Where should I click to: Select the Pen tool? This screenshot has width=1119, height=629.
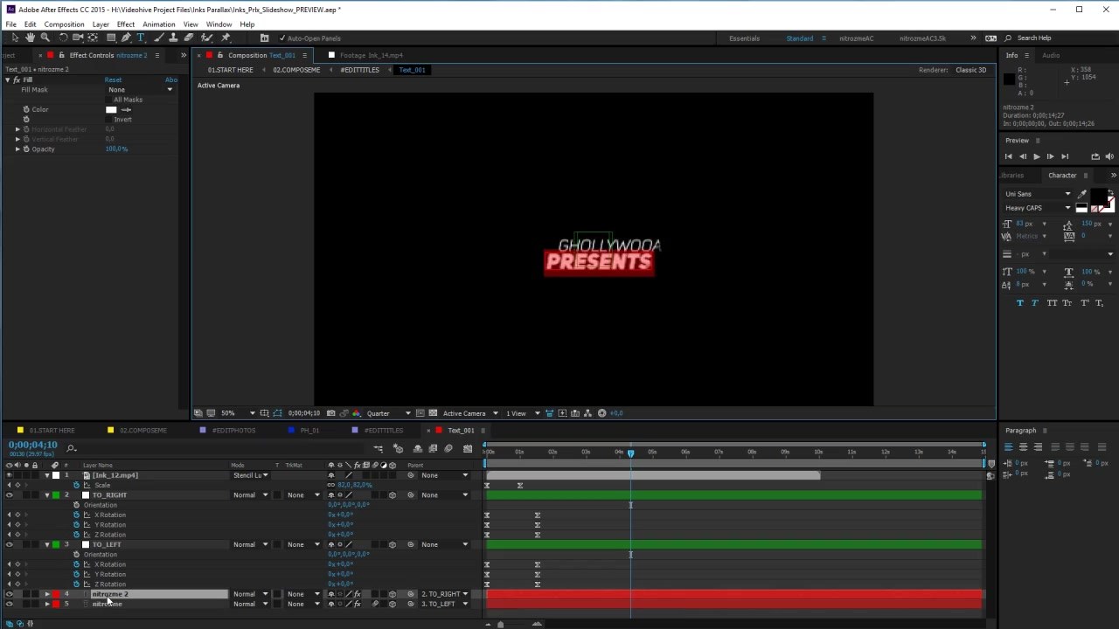[126, 38]
